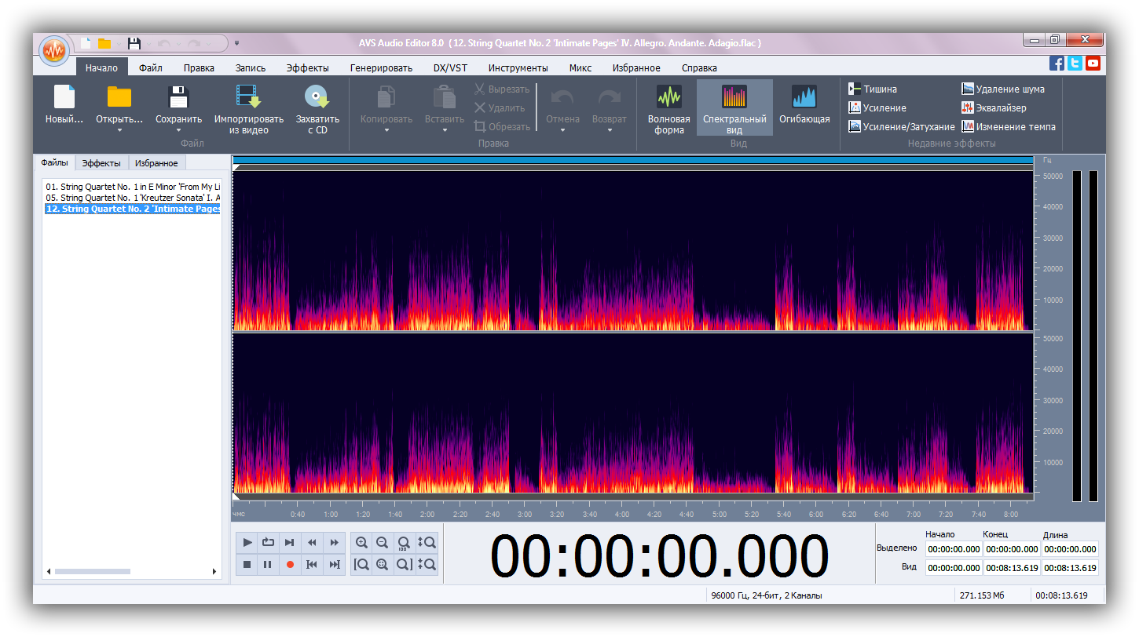Click the Facebook icon
Screen dimensions: 1139x637
(1057, 64)
